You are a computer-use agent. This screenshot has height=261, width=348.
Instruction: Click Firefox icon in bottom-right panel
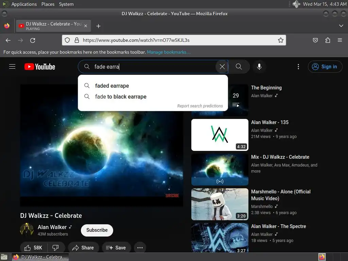pos(322,257)
